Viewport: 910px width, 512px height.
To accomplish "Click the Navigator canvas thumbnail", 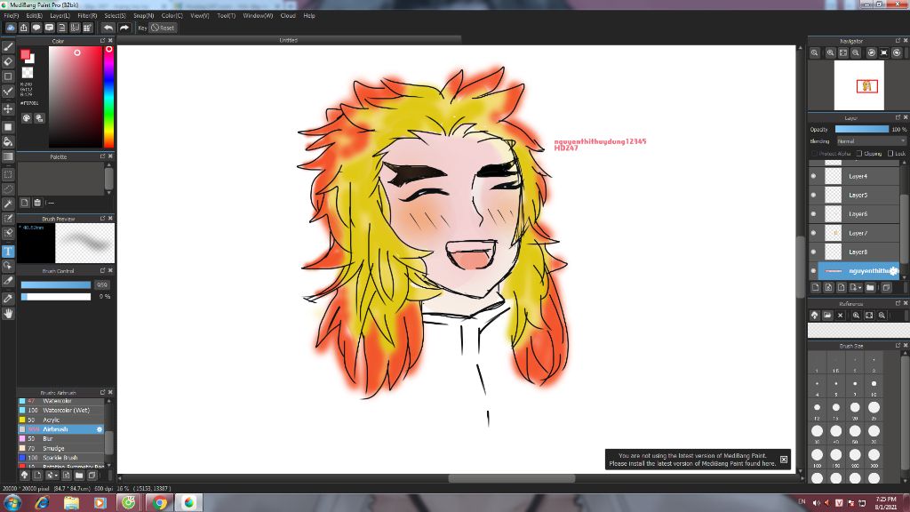I will point(859,85).
